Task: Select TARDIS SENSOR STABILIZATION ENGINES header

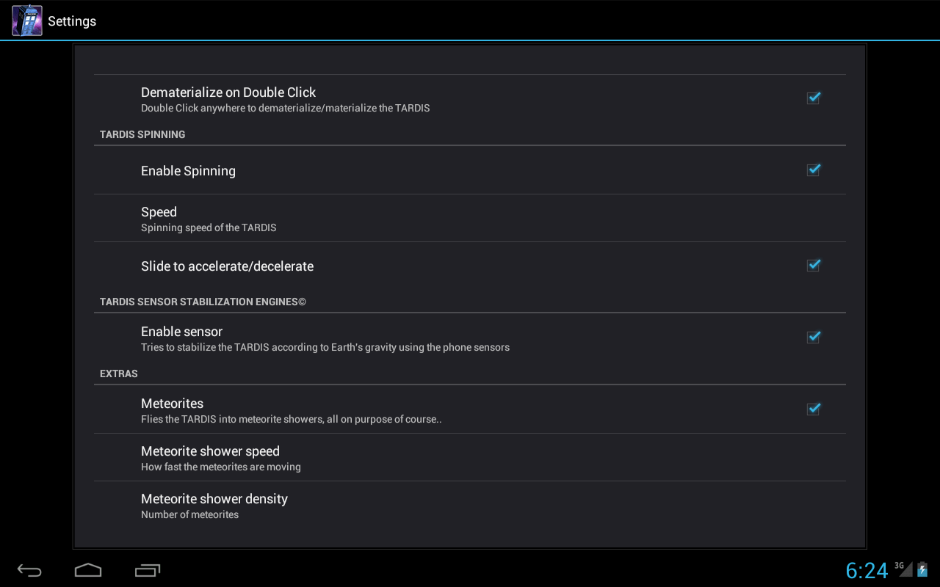Action: (x=203, y=302)
